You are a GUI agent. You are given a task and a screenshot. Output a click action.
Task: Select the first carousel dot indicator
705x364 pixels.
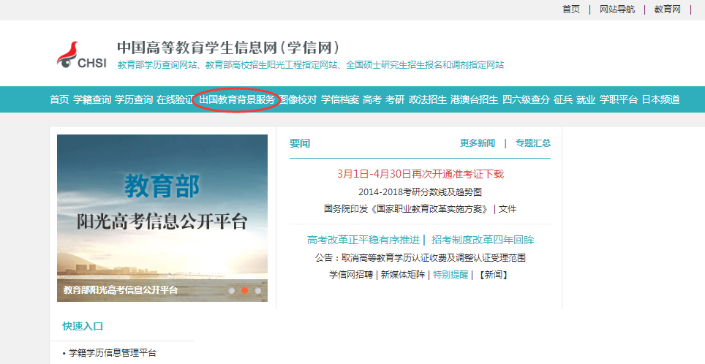tap(232, 290)
